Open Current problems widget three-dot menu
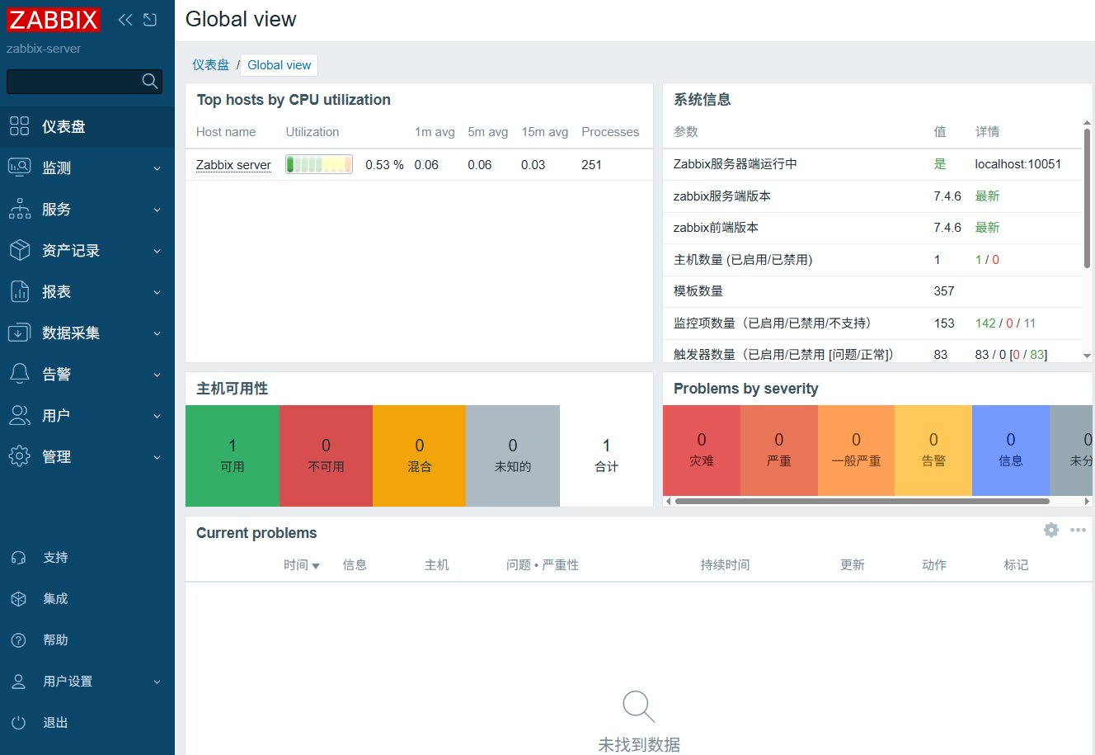The width and height of the screenshot is (1095, 755). (x=1078, y=530)
